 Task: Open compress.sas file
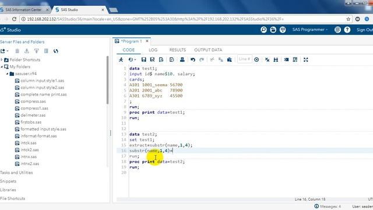pyautogui.click(x=33, y=101)
